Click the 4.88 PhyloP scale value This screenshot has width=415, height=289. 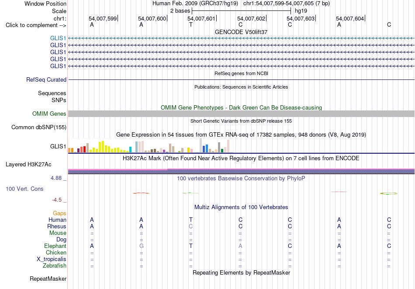click(x=56, y=178)
